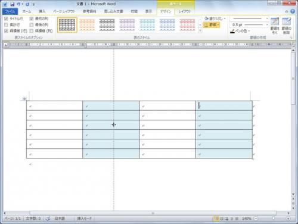Expand the 0.5 pt line weight dropdown
Viewport: 298px width, 224px height.
267,25
